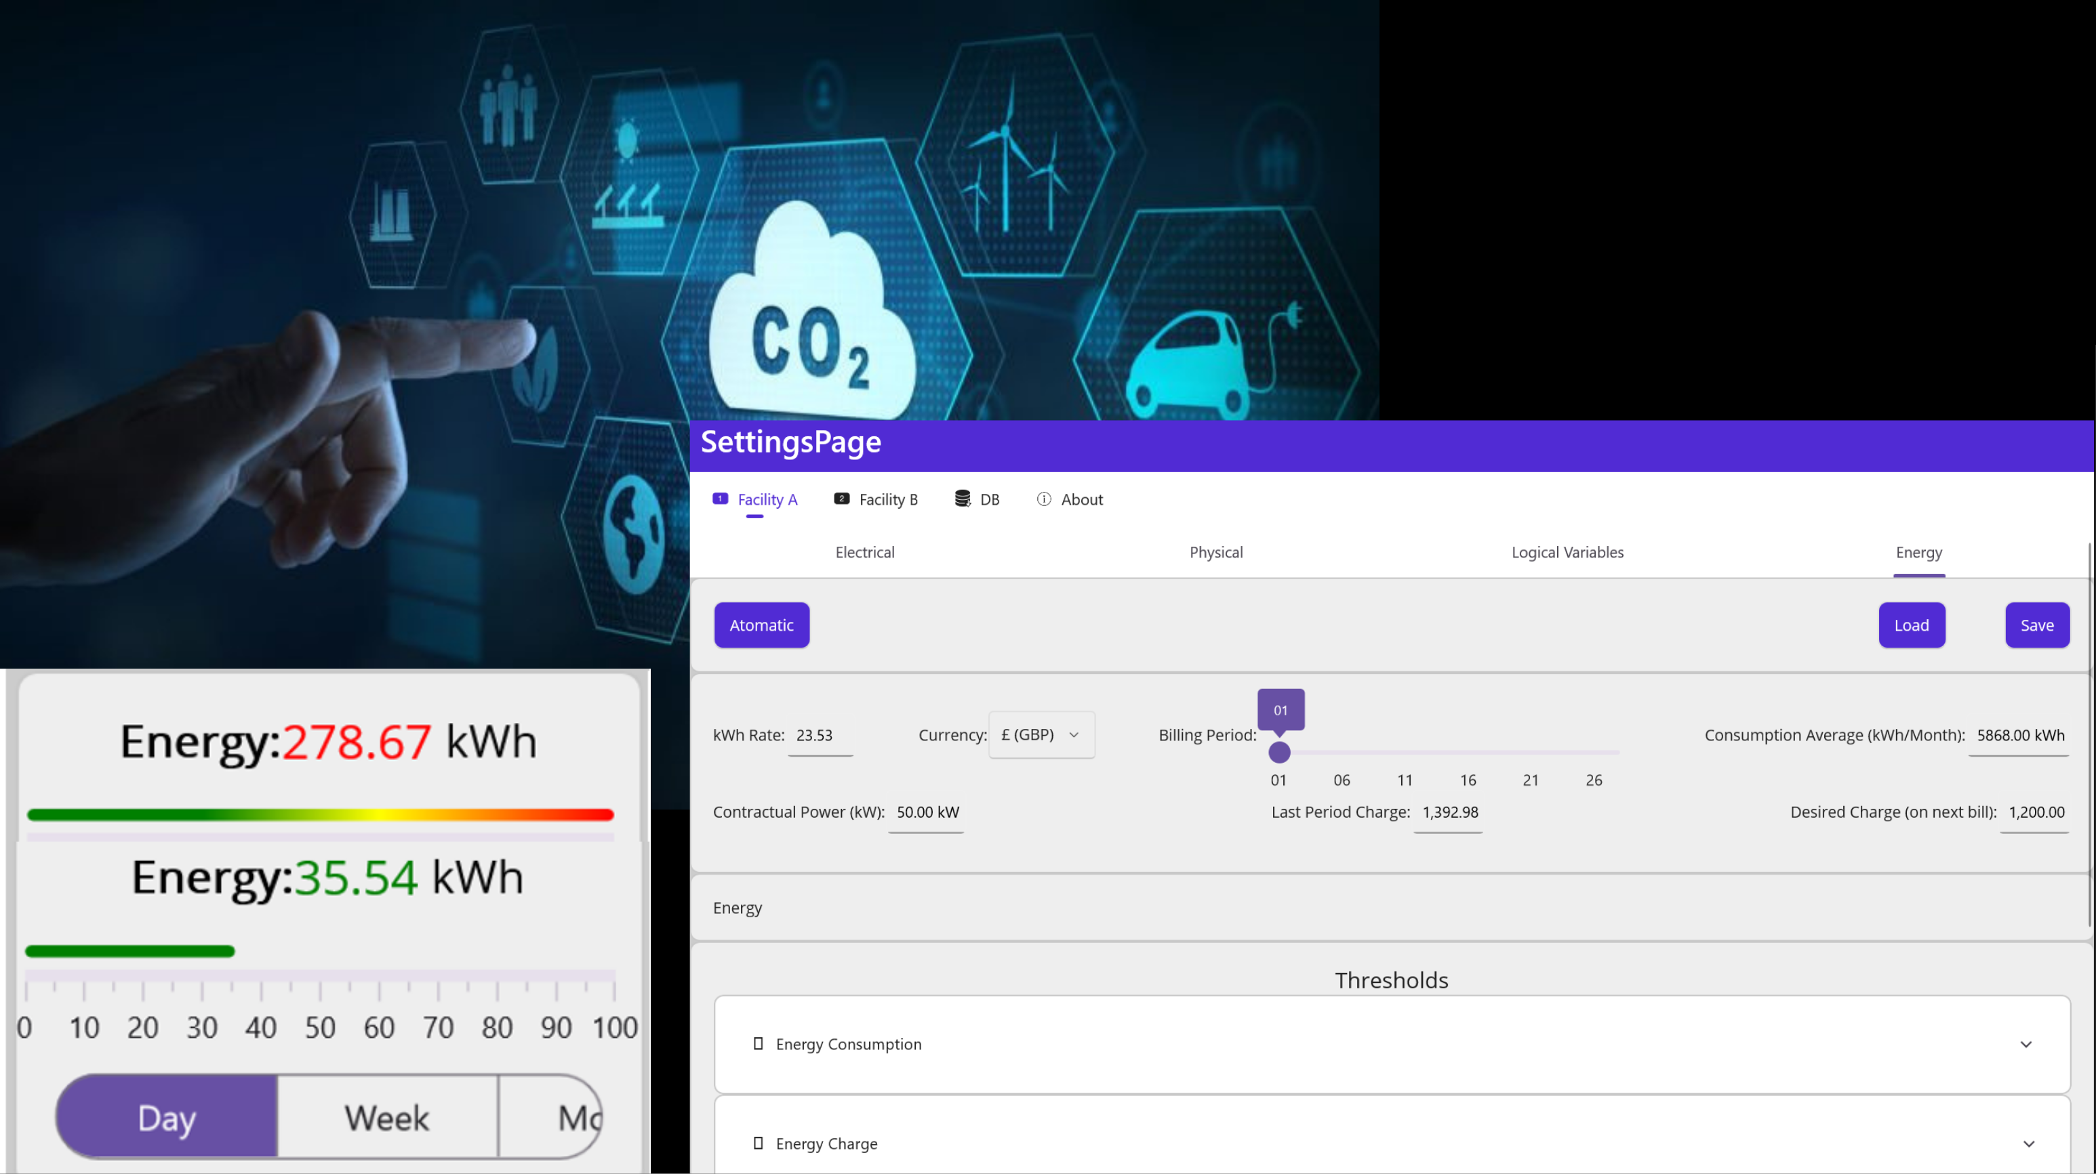Click the Atomatic mode button
Image resolution: width=2096 pixels, height=1174 pixels.
click(761, 625)
